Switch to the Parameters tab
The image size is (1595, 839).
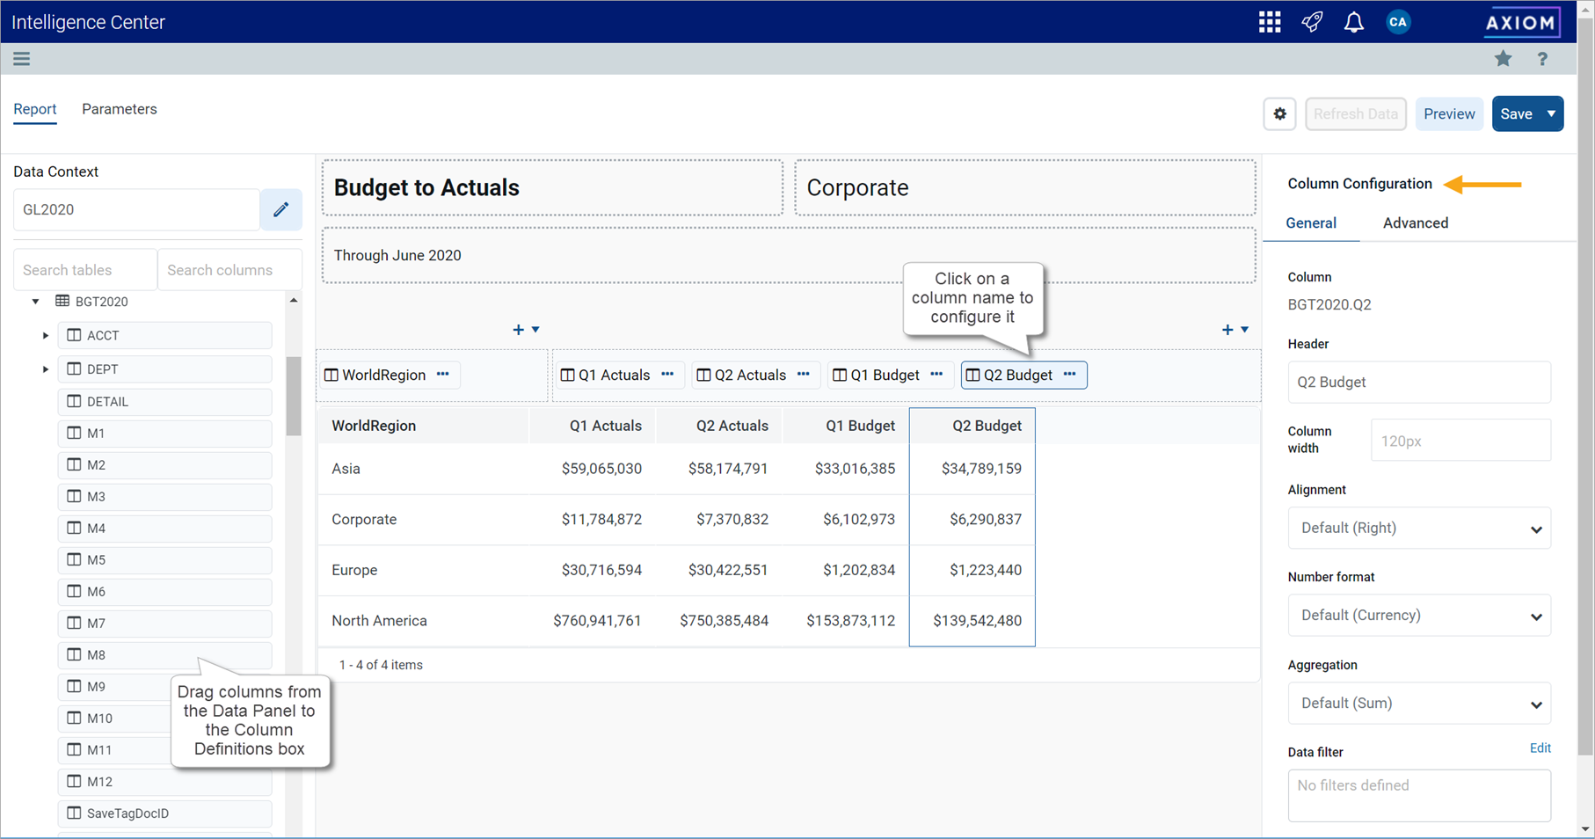[120, 109]
